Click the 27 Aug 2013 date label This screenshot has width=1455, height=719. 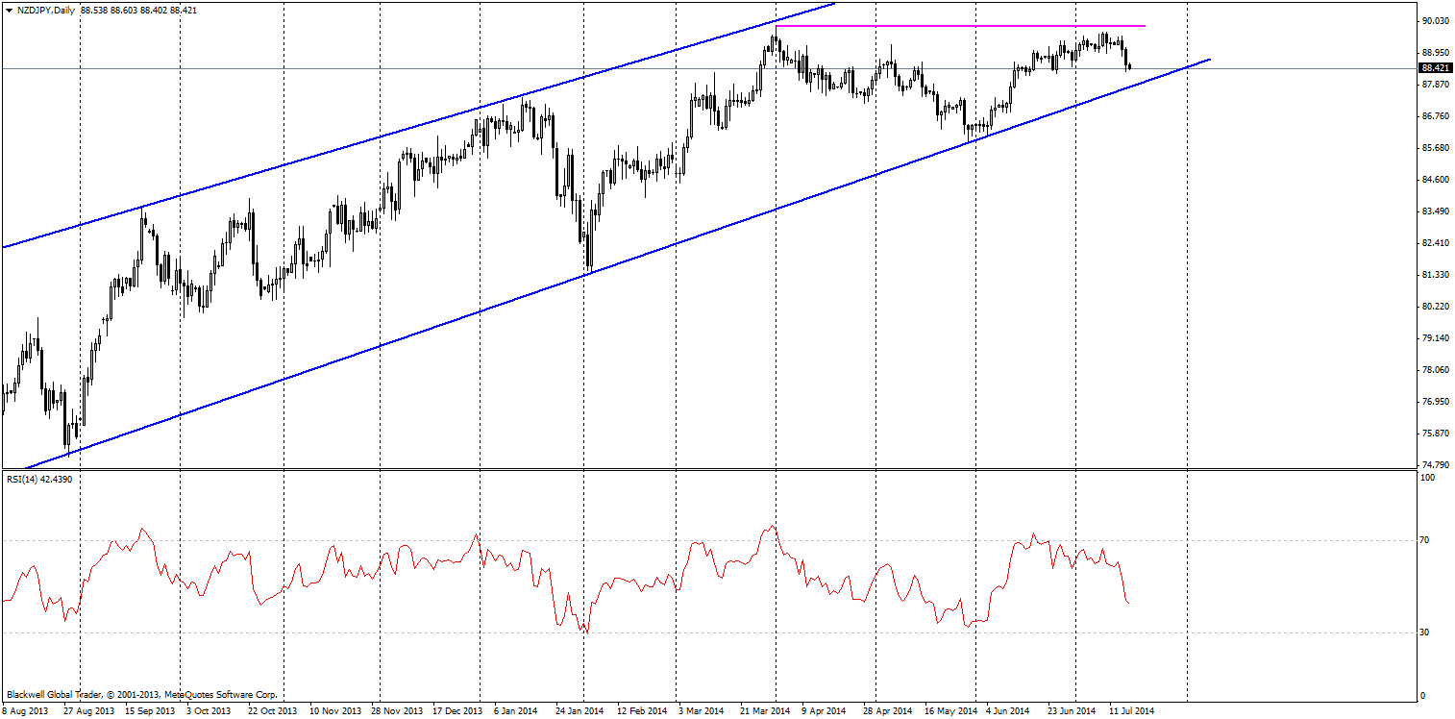point(89,711)
